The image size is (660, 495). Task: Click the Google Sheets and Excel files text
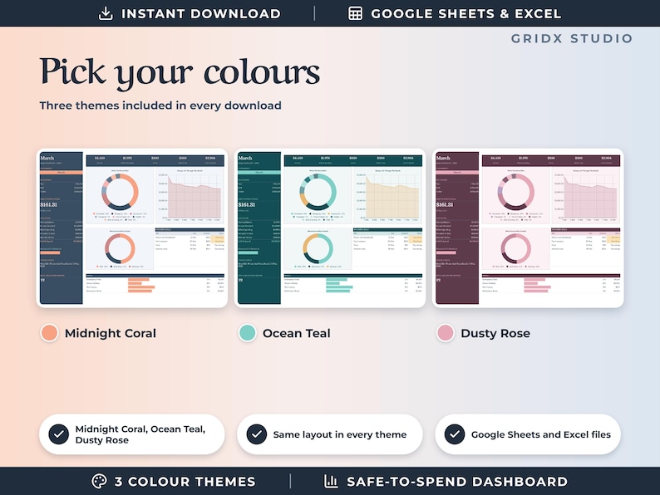click(541, 434)
